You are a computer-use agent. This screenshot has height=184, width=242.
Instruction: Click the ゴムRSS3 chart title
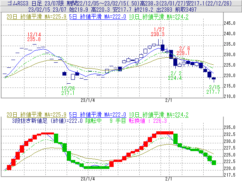[15, 3]
